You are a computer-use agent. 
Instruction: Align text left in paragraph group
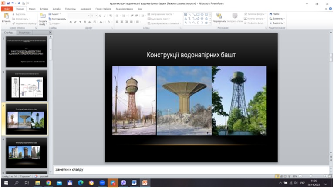117,22
